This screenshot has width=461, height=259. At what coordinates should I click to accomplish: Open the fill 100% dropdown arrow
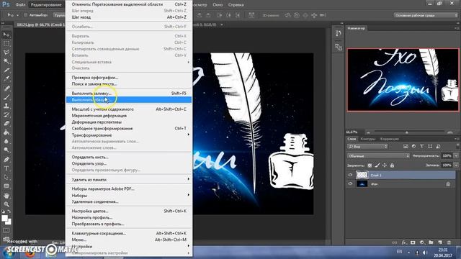[456, 165]
